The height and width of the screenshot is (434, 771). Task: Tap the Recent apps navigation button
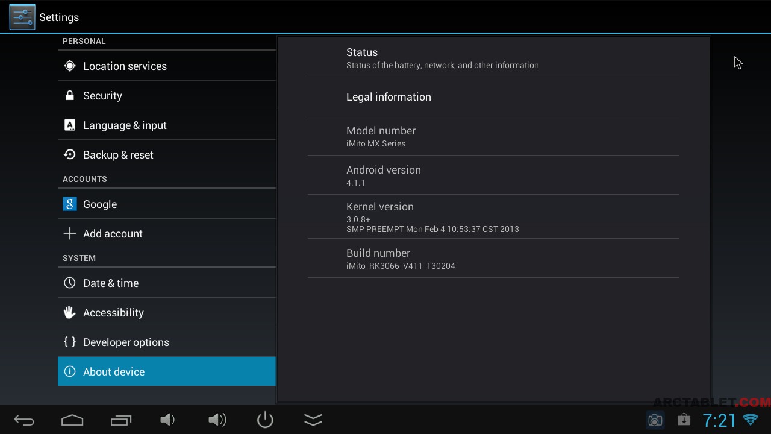(x=120, y=420)
